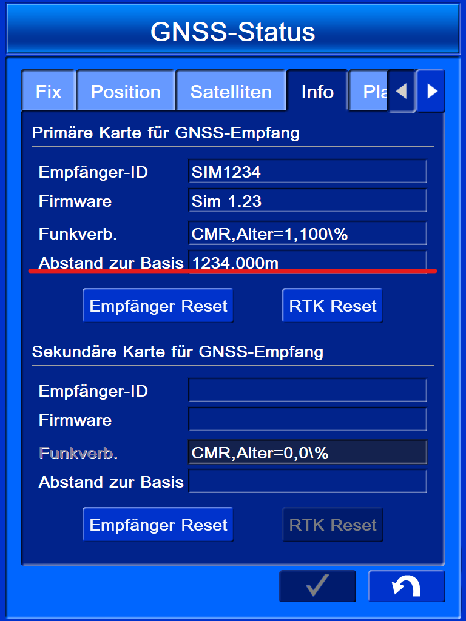This screenshot has width=466, height=621.
Task: Select the Satelliten tab
Action: [x=231, y=92]
